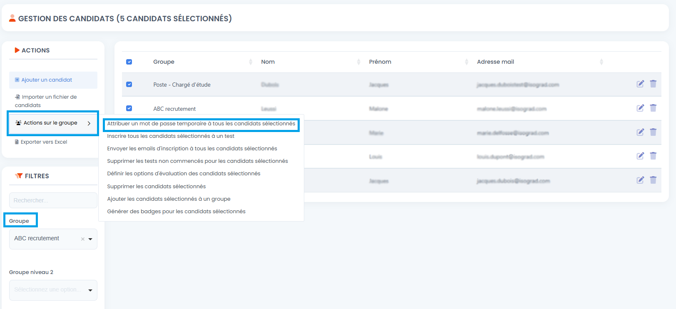
Task: Edit the Poste - Chargé d'étude candidate row
Action: coord(640,84)
